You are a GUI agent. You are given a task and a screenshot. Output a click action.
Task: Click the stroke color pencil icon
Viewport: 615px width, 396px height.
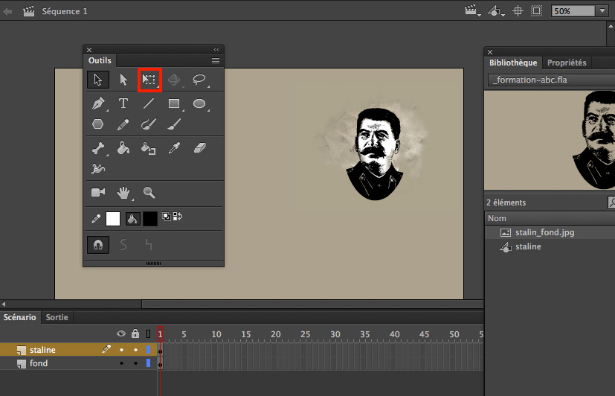(96, 219)
